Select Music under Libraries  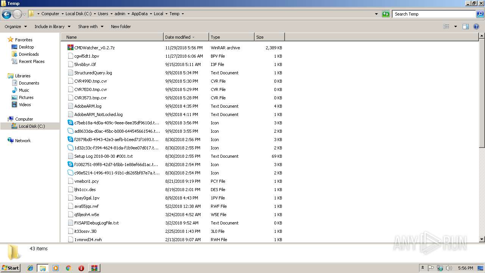[x=24, y=90]
